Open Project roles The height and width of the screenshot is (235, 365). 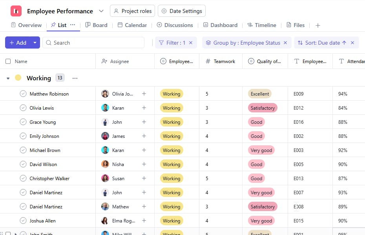132,11
